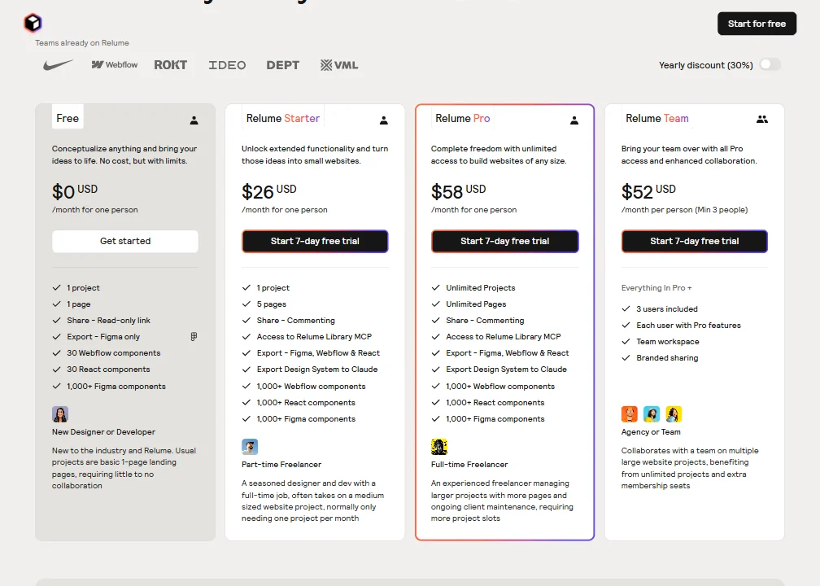Image resolution: width=820 pixels, height=586 pixels.
Task: Click Teams already on Relume text
Action: [82, 43]
